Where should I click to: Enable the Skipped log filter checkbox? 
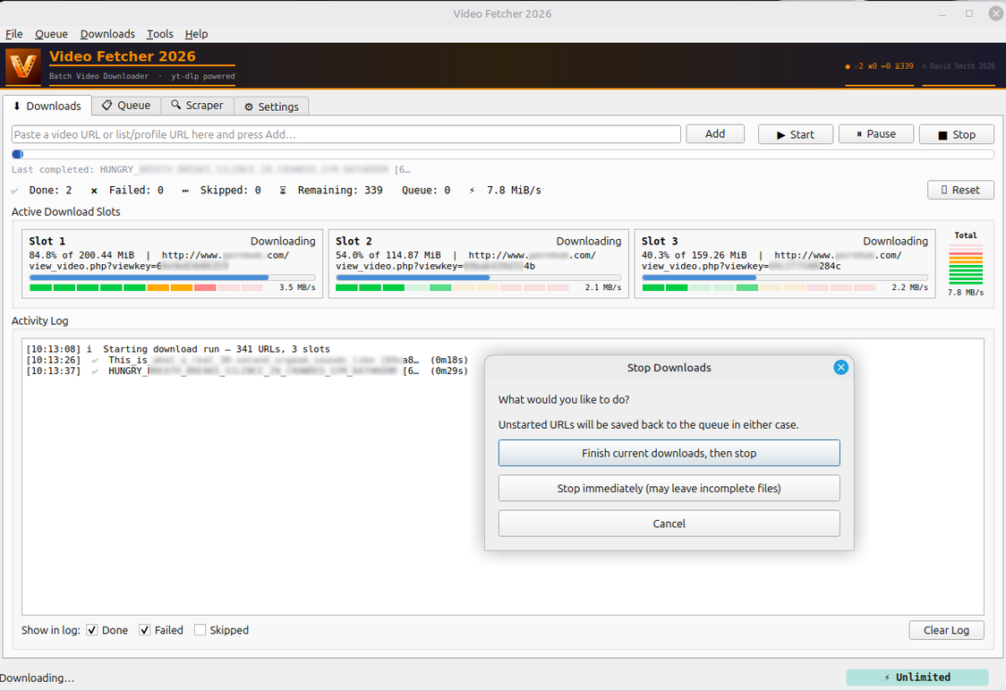click(200, 630)
